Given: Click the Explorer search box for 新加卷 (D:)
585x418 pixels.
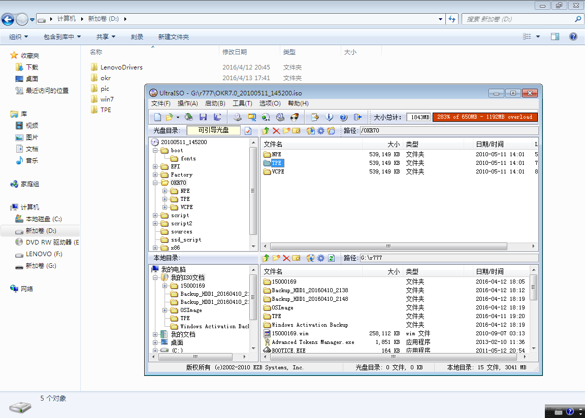Looking at the screenshot, I should click(x=518, y=19).
